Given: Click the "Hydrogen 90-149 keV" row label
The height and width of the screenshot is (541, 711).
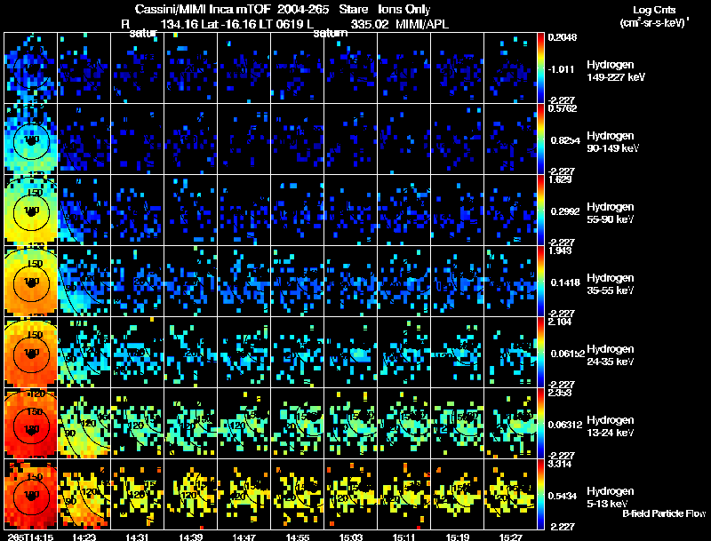Looking at the screenshot, I should point(612,142).
